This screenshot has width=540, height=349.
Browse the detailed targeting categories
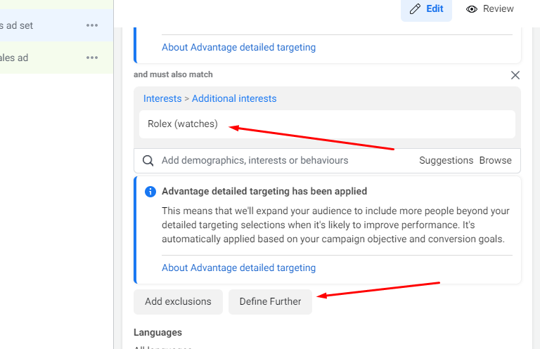point(495,161)
